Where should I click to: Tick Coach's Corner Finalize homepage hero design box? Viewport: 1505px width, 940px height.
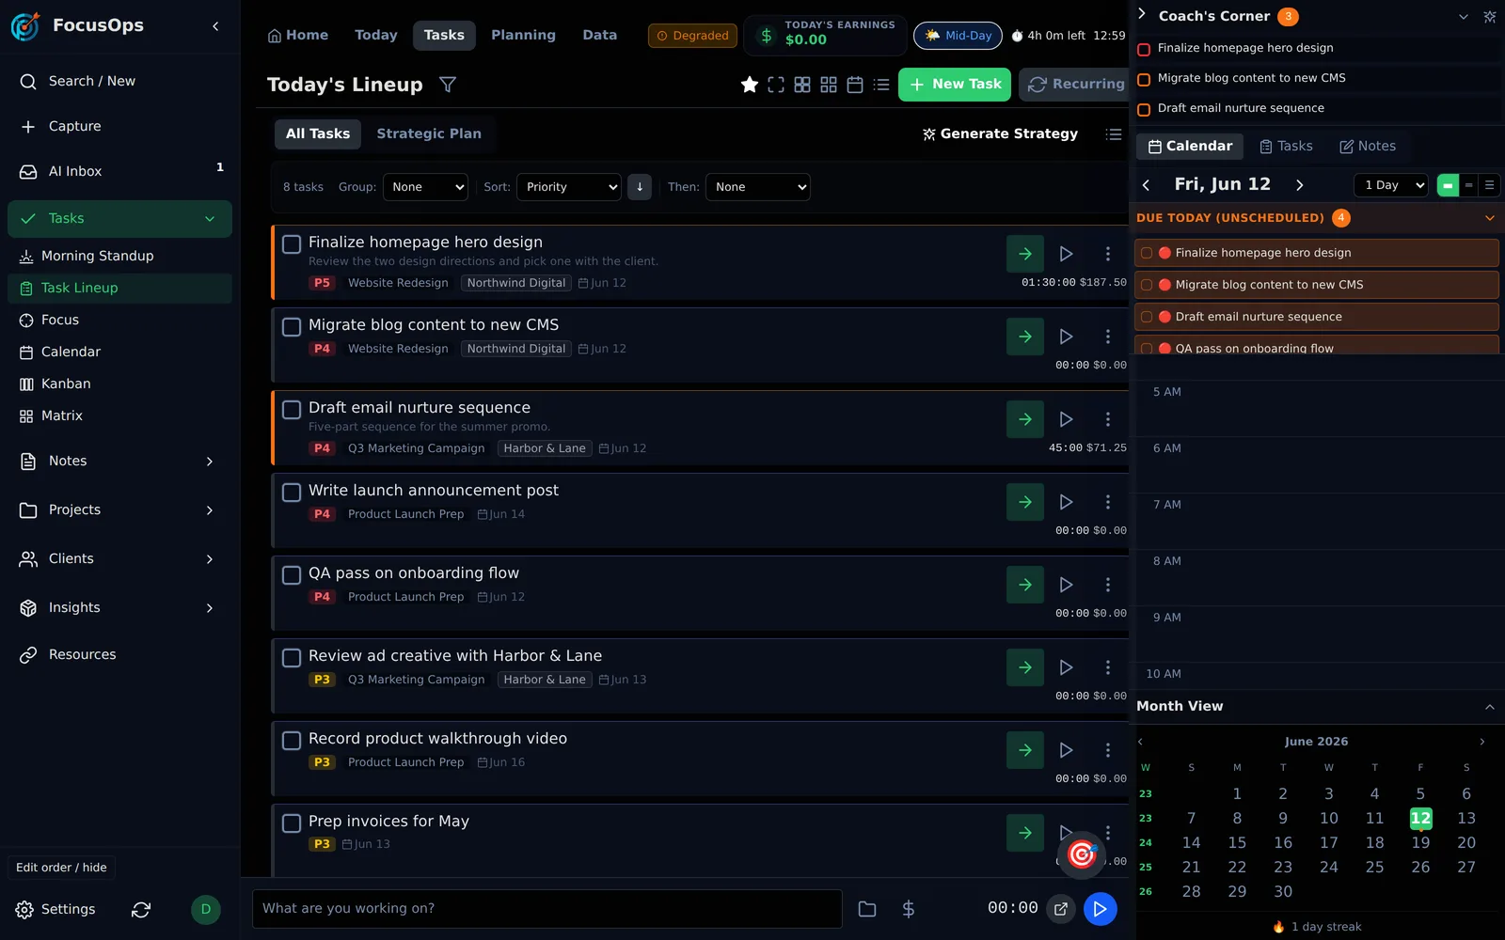click(x=1144, y=49)
